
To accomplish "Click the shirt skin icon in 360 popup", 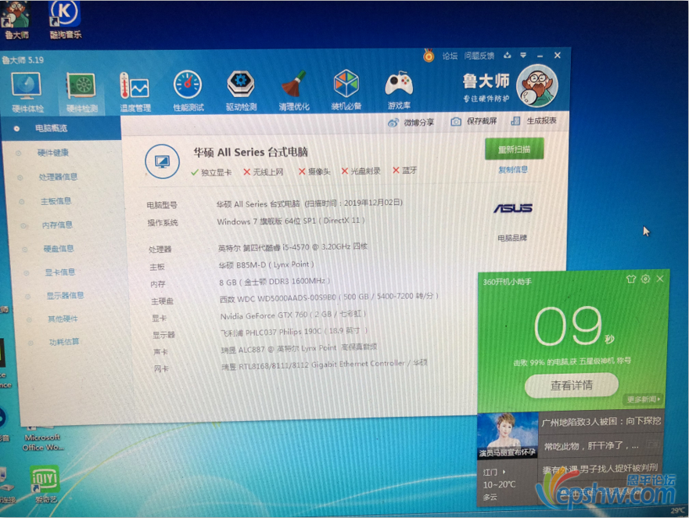I will click(631, 279).
